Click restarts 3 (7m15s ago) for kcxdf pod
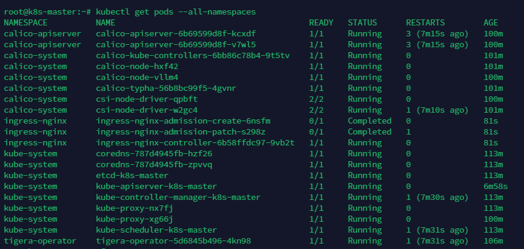 click(437, 34)
